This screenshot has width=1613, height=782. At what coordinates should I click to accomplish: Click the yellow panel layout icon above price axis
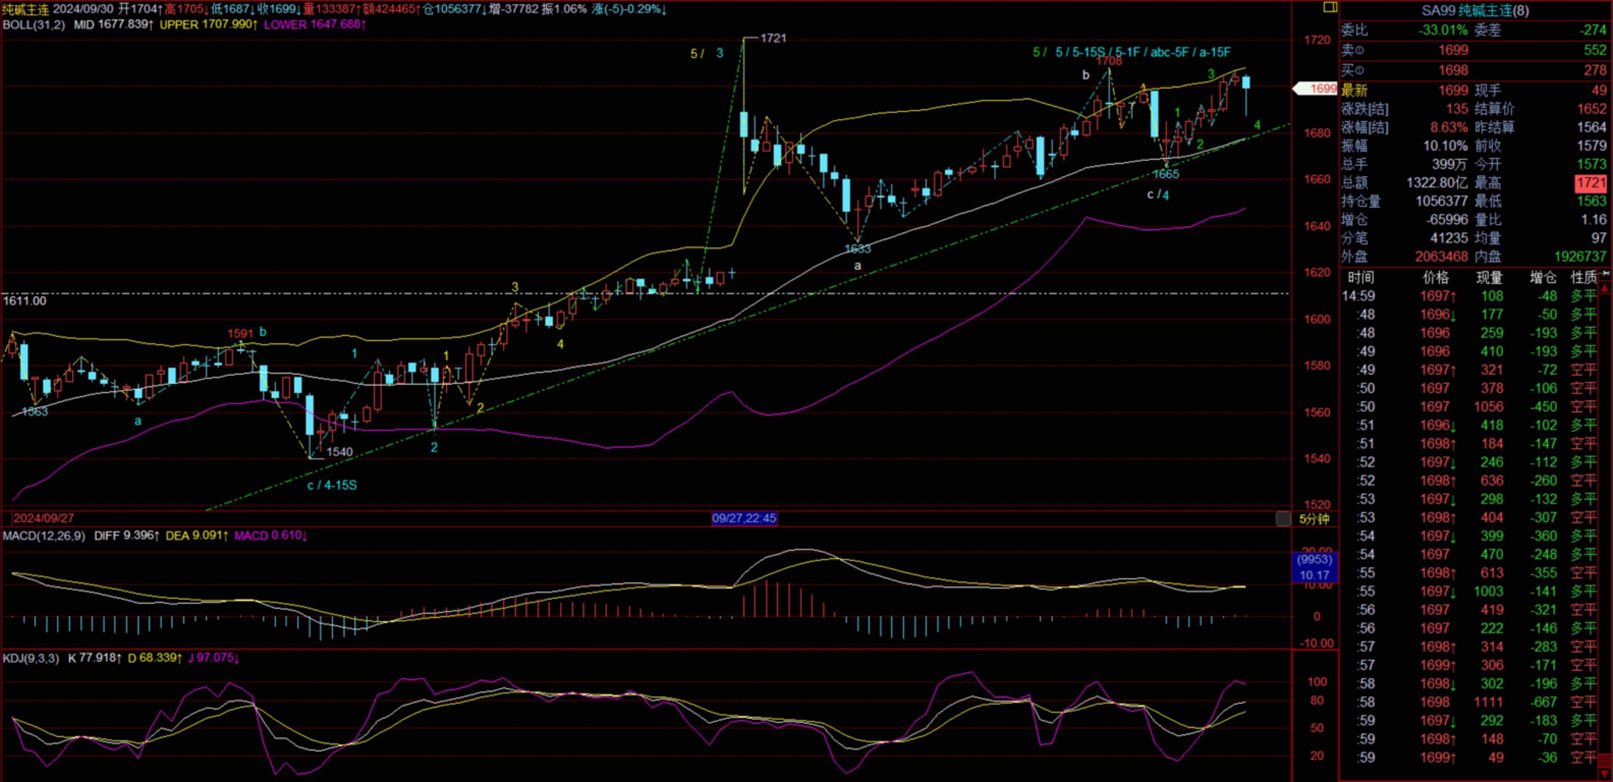click(1330, 7)
